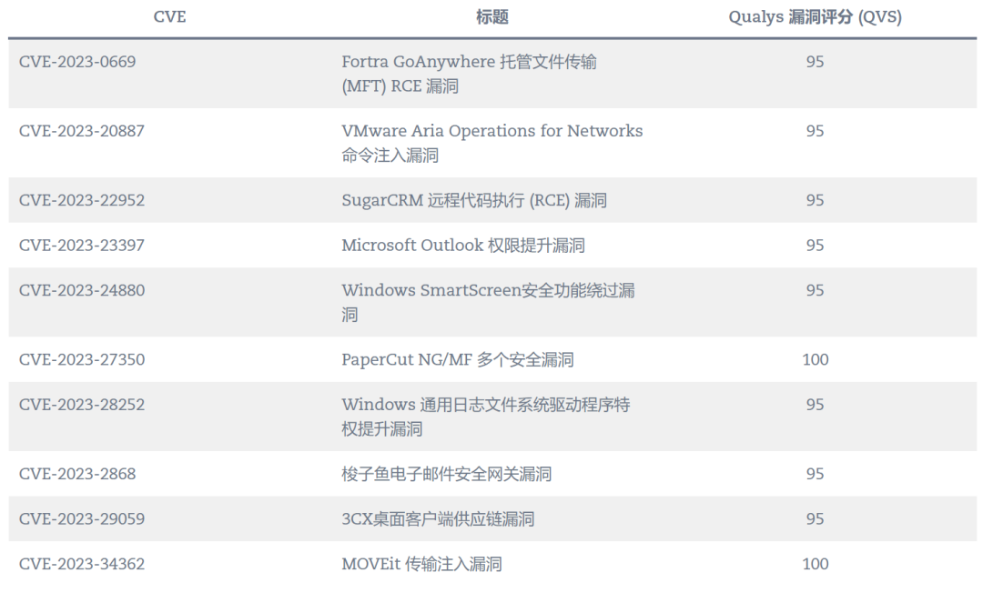Open the CVE-2023-23397 entry
This screenshot has width=983, height=593.
point(82,246)
